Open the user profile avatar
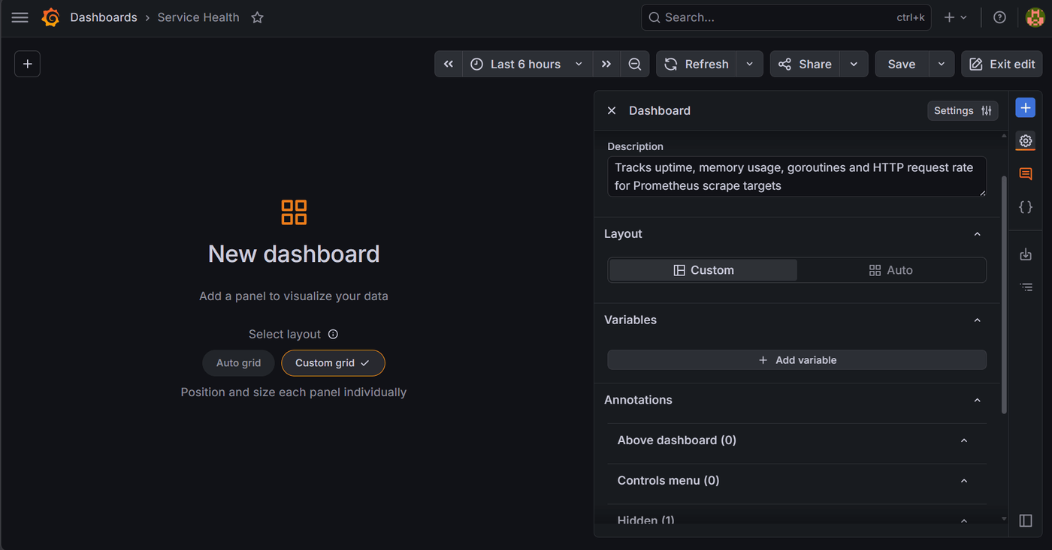 pos(1035,17)
